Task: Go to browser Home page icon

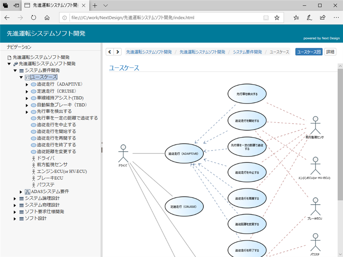Action: pos(47,18)
